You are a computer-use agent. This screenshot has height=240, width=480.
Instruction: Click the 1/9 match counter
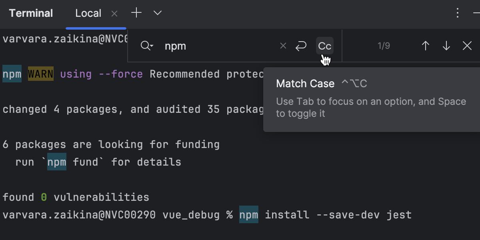click(383, 46)
